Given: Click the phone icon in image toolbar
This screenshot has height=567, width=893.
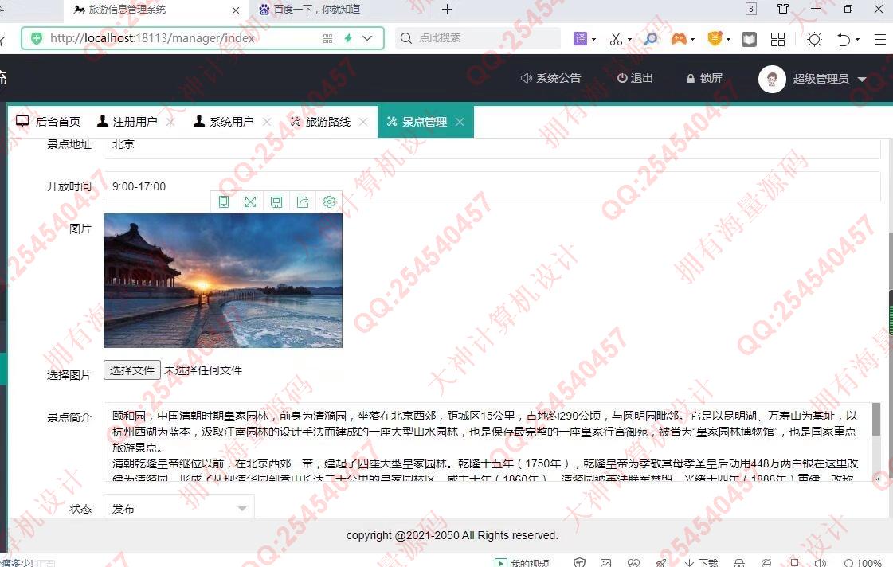Looking at the screenshot, I should 224,202.
